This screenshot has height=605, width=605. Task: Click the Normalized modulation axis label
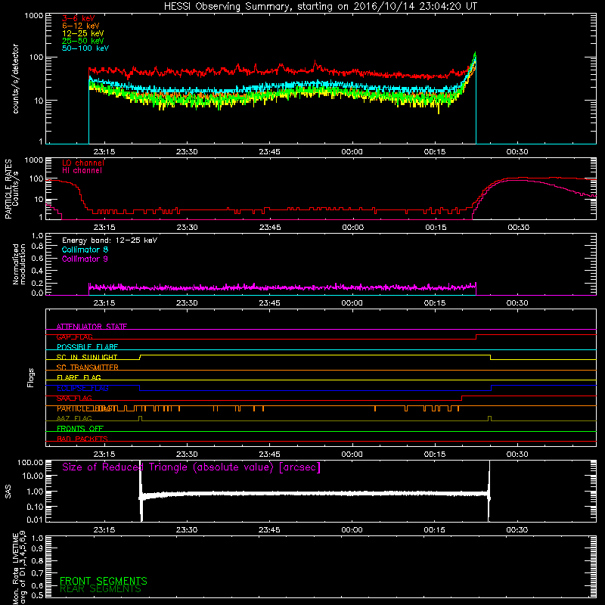tap(19, 264)
